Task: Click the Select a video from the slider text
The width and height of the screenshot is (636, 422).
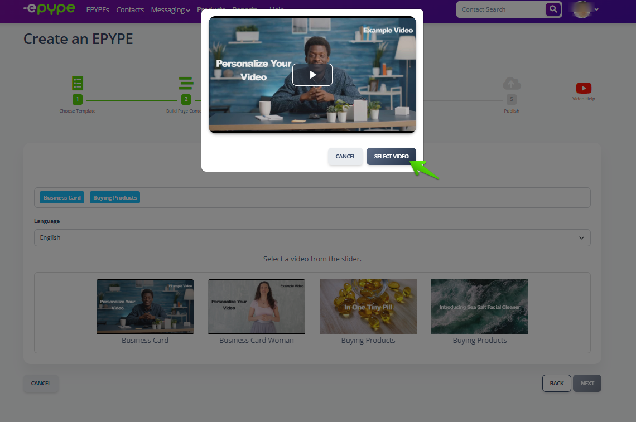Action: 312,259
